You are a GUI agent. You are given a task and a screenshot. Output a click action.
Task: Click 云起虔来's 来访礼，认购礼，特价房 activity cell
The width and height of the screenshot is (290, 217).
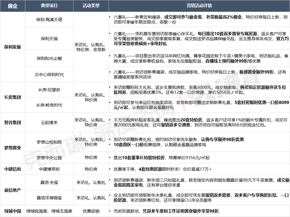tap(91, 122)
